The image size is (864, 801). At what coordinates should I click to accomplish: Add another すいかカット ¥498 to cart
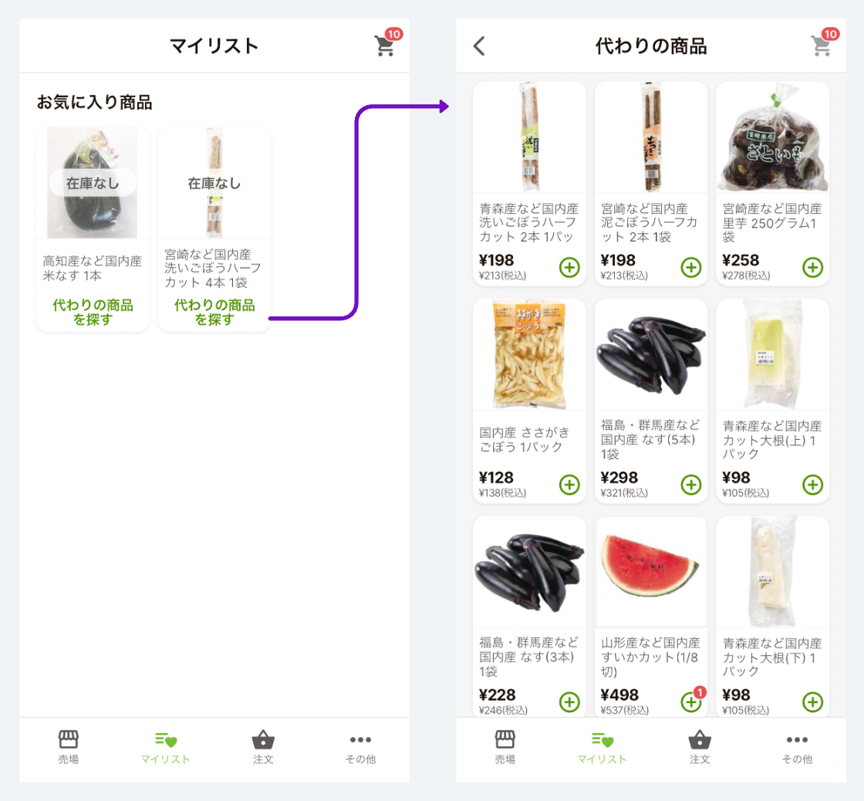[691, 701]
